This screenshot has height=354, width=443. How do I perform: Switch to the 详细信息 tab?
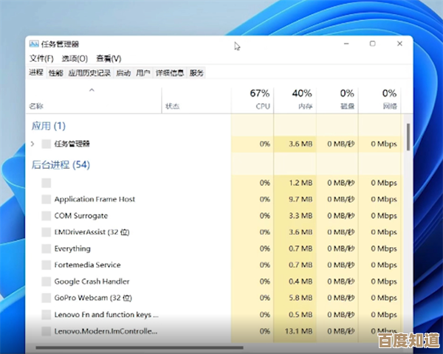point(170,73)
